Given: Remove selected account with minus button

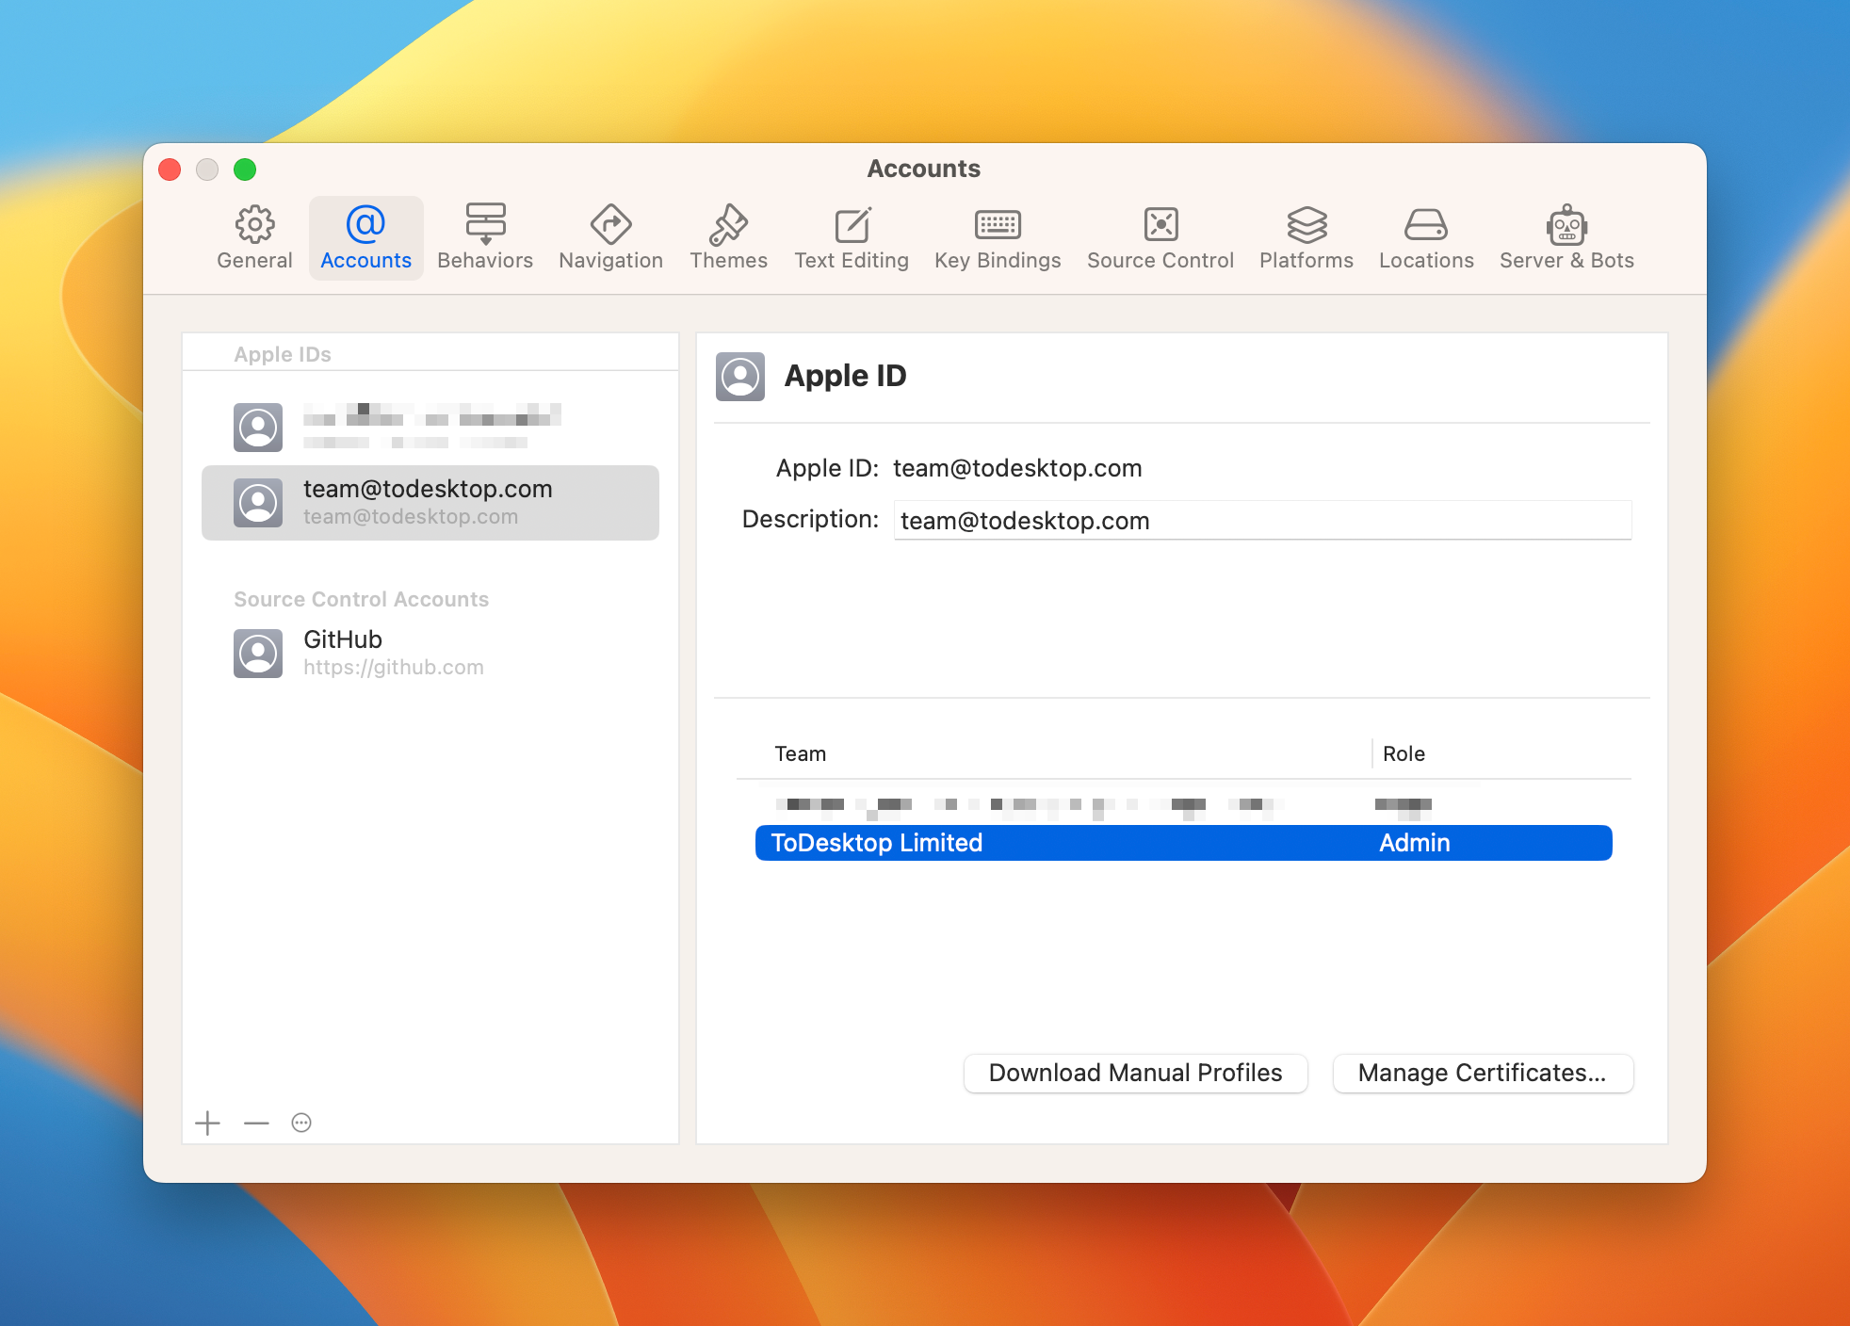Looking at the screenshot, I should [x=256, y=1123].
